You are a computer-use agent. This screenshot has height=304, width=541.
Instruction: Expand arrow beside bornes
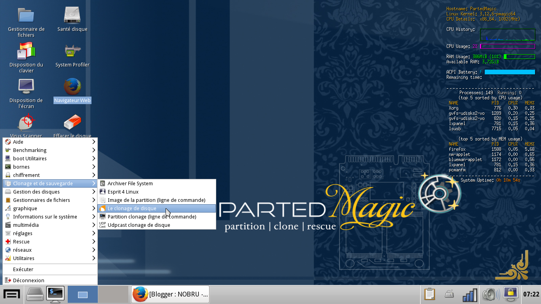(x=94, y=167)
